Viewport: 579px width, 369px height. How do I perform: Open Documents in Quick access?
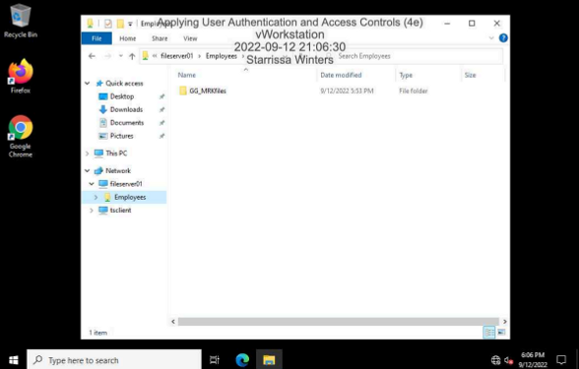pos(127,122)
